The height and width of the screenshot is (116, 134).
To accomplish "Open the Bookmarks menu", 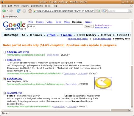I will coord(37,6).
